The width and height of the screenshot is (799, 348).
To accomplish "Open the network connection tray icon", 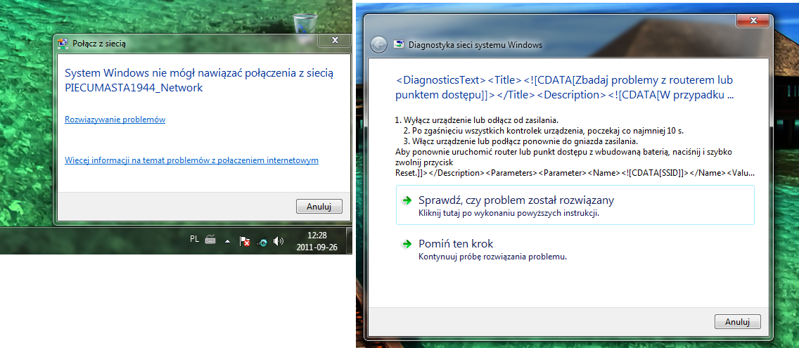I will pos(262,242).
